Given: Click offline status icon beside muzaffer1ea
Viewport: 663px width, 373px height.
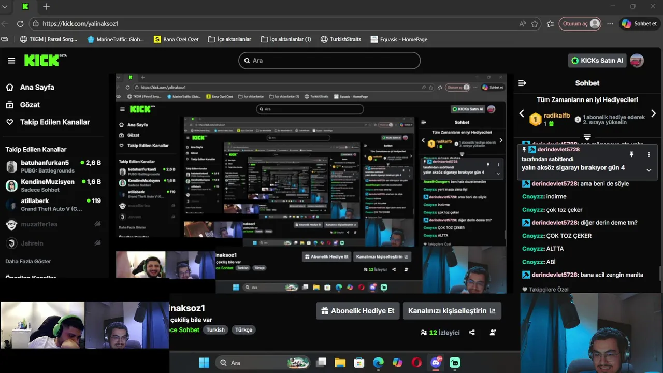Looking at the screenshot, I should tap(97, 224).
